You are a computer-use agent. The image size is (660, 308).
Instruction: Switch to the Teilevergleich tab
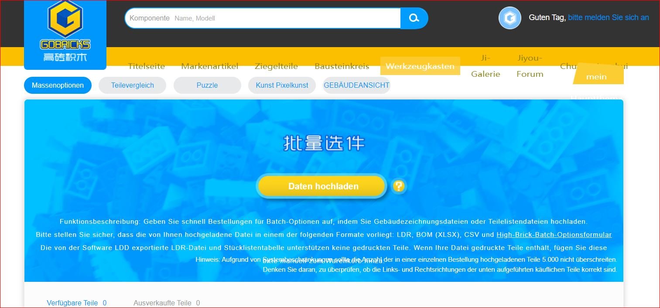pyautogui.click(x=132, y=86)
